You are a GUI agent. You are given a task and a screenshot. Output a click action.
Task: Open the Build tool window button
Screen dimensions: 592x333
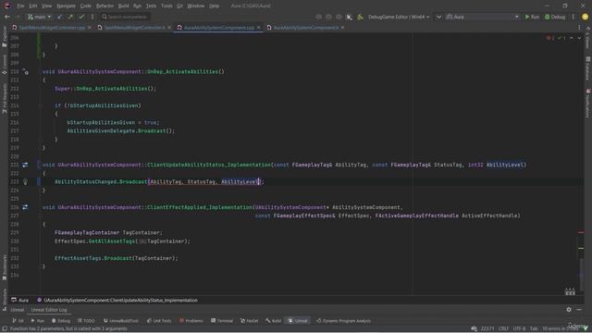coord(274,321)
